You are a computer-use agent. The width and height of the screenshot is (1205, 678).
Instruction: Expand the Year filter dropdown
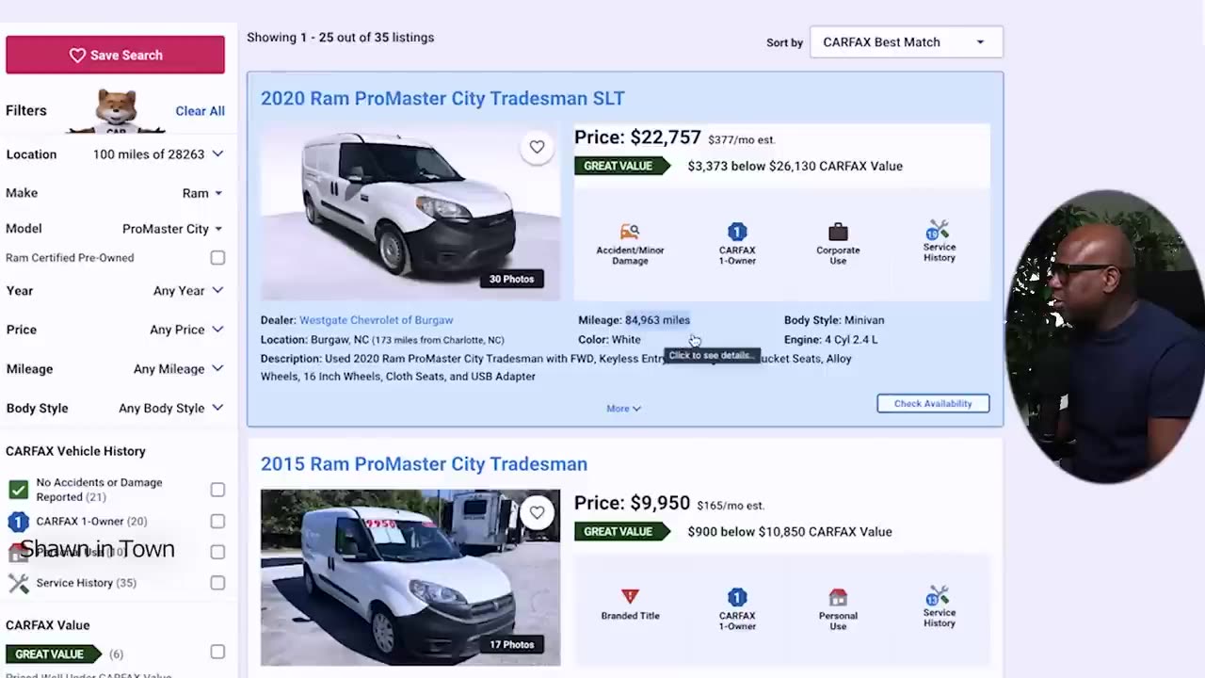115,290
